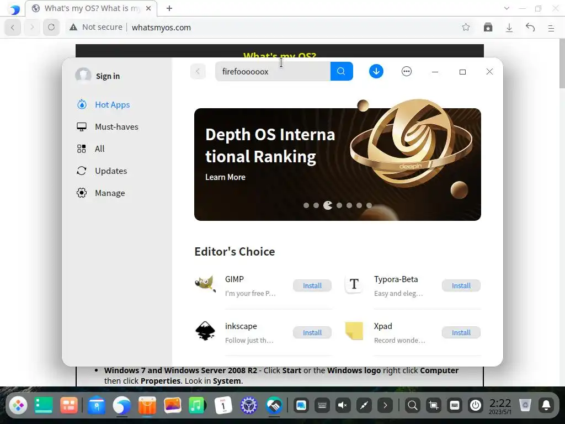The image size is (565, 424).
Task: Reload whatsmyos.com with the browser refresh button
Action: pyautogui.click(x=51, y=28)
